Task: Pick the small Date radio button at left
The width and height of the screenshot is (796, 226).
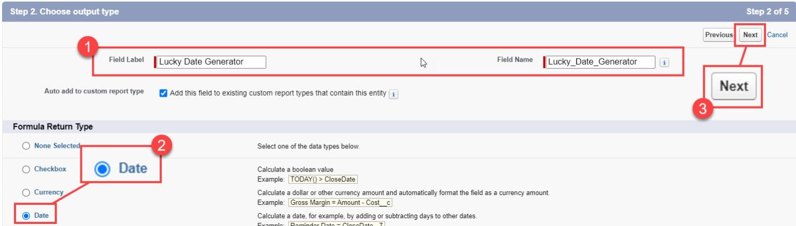Action: (x=26, y=216)
